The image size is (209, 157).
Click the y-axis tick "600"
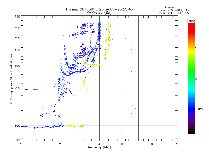pos(17,28)
